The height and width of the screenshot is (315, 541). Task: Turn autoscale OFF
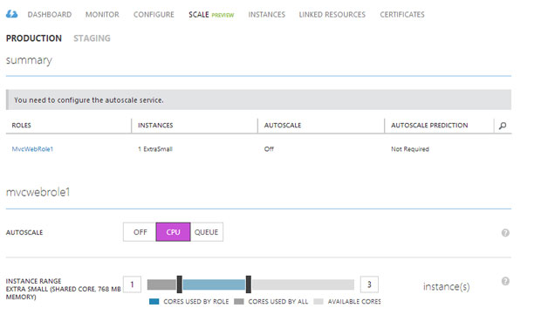140,232
